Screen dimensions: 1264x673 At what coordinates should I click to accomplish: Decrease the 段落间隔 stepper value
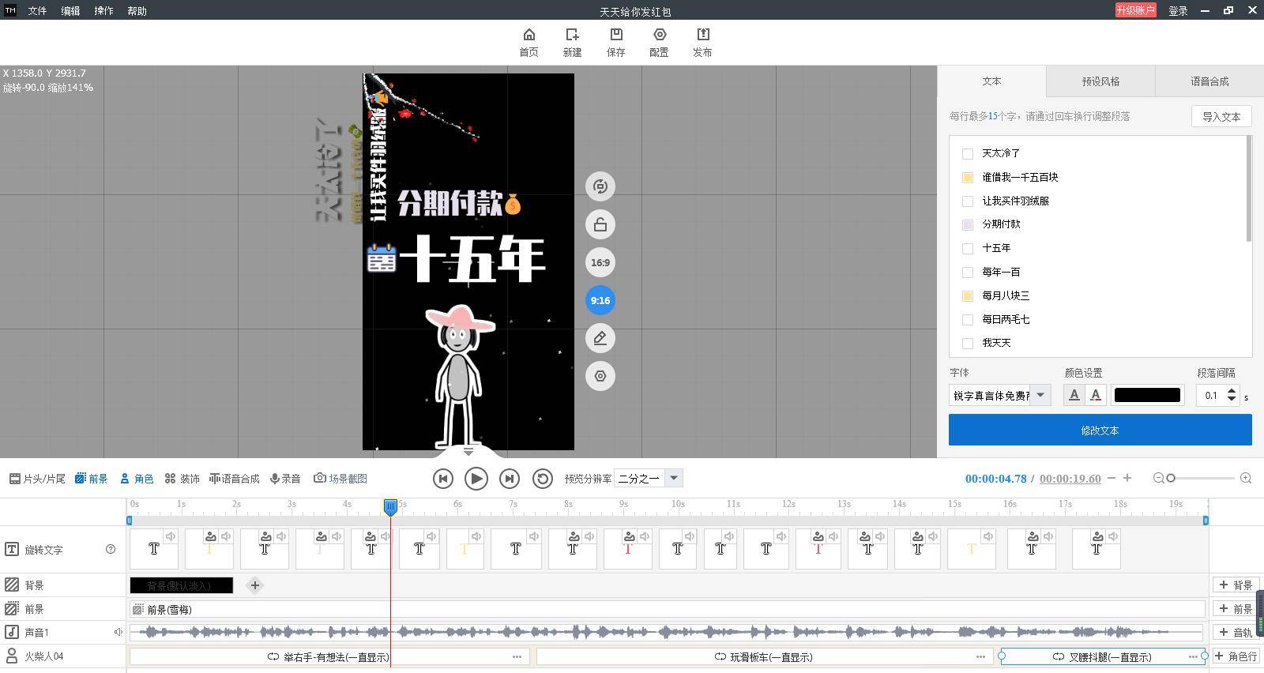[x=1232, y=400]
